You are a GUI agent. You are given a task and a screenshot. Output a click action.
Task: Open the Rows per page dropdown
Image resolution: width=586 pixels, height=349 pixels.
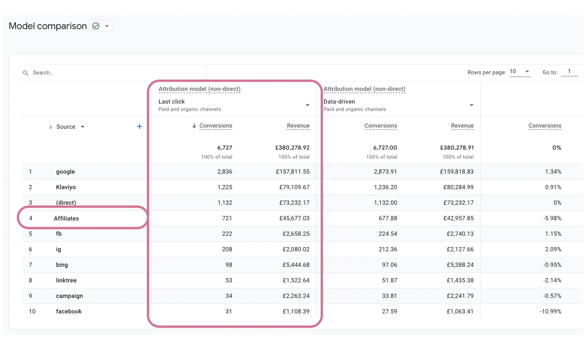520,72
